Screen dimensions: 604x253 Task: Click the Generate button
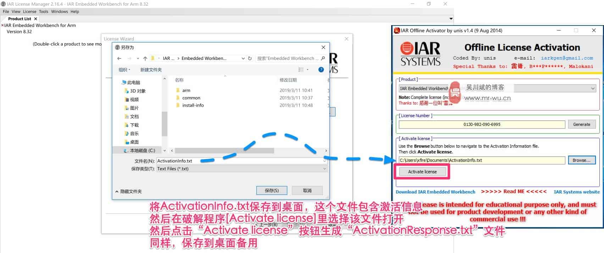[x=582, y=124]
